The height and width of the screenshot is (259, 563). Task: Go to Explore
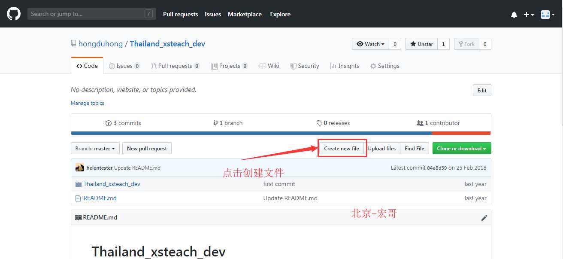[280, 14]
